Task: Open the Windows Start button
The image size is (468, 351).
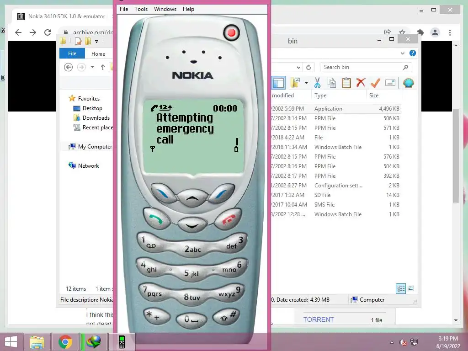Action: tap(11, 341)
